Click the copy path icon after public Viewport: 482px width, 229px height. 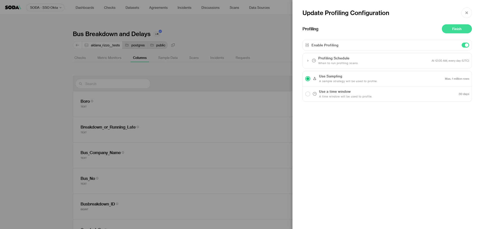(173, 45)
